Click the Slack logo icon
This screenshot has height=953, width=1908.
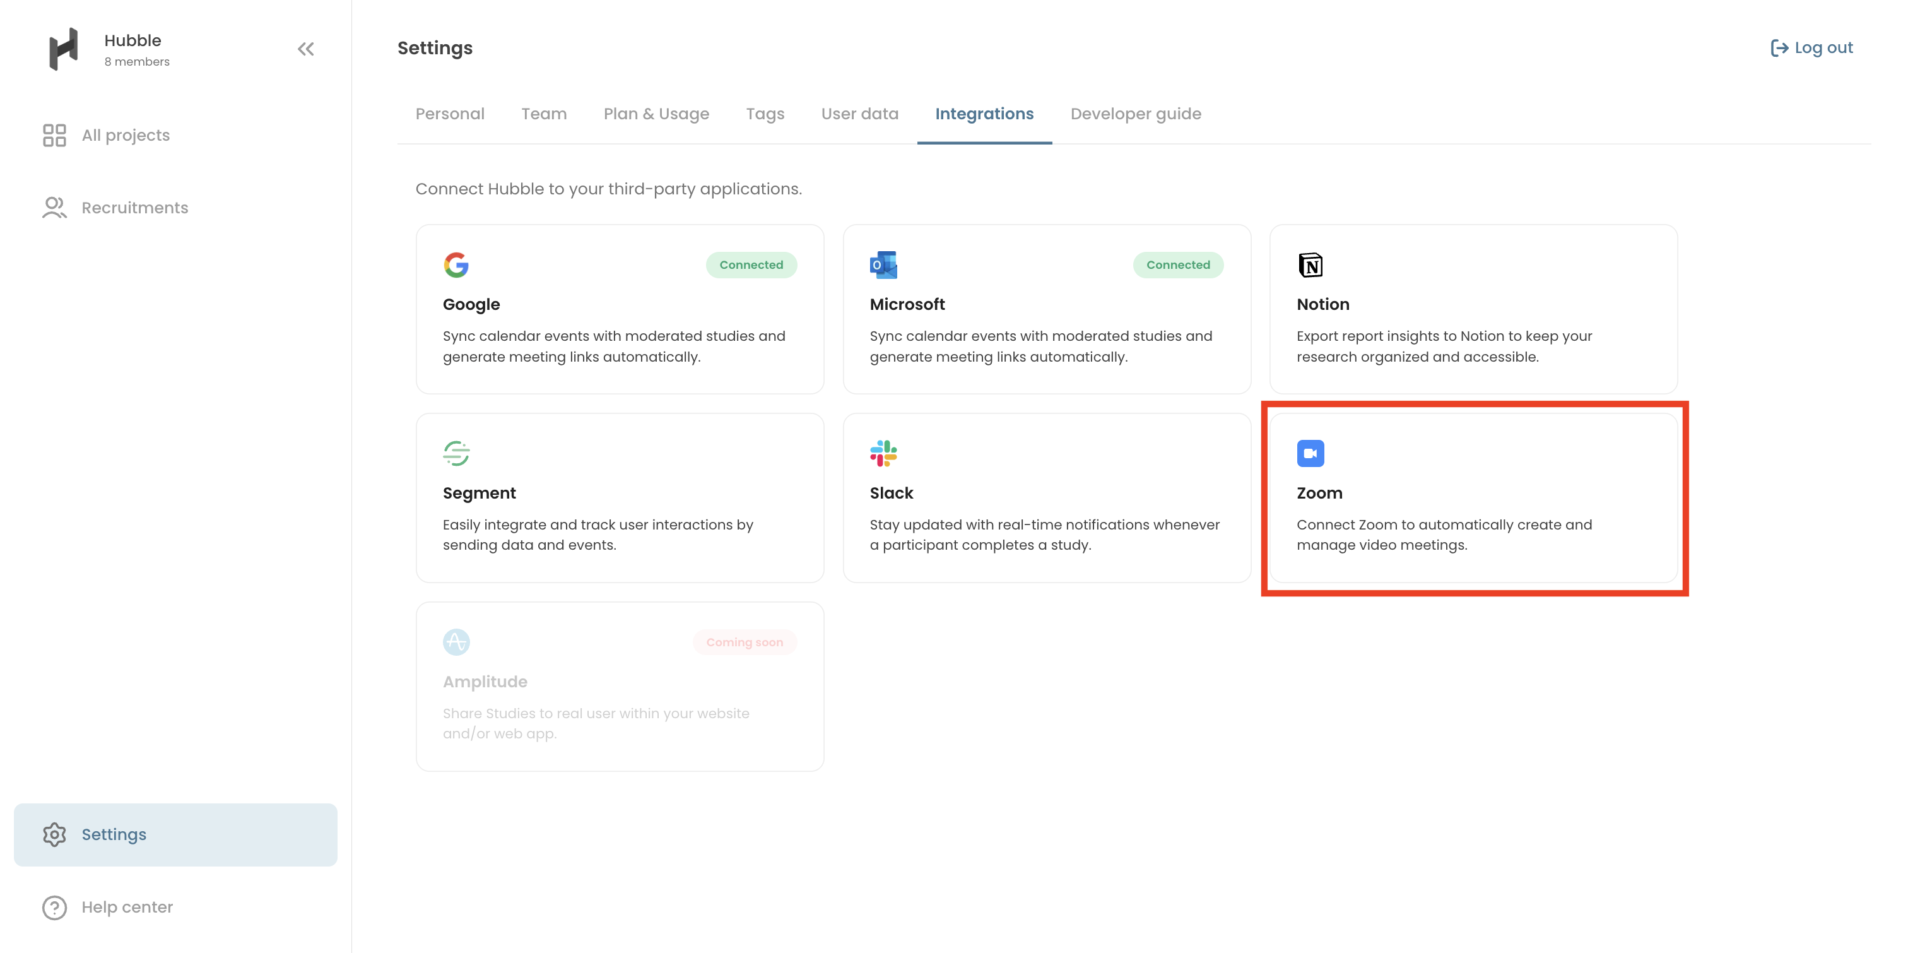pyautogui.click(x=883, y=454)
